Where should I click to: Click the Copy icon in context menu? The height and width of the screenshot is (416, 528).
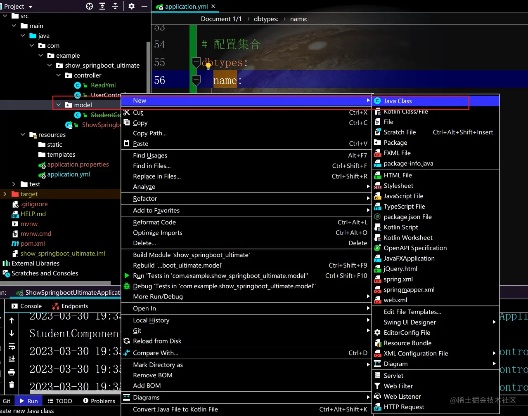pyautogui.click(x=127, y=122)
